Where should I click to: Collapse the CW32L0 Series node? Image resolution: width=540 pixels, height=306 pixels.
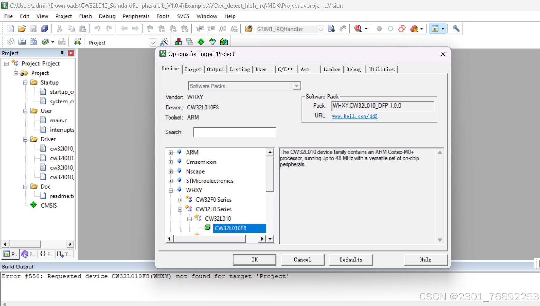click(x=180, y=209)
